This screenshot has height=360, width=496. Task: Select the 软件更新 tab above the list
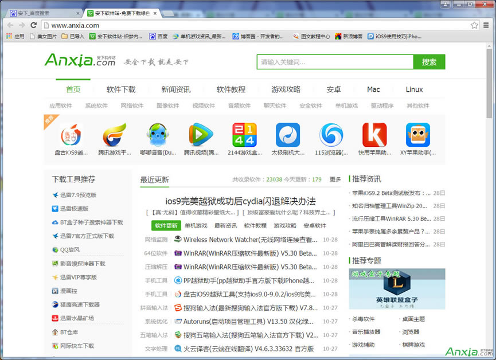click(x=165, y=225)
